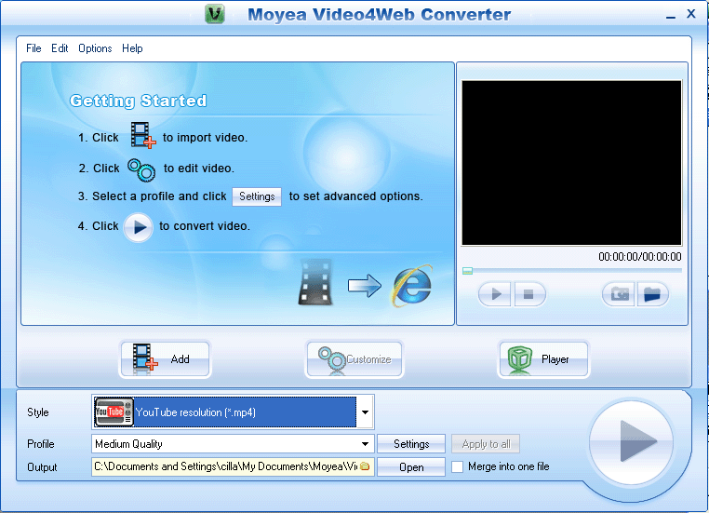Expand the Profile Medium Quality dropdown
The height and width of the screenshot is (513, 709).
click(233, 444)
